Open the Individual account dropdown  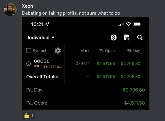(x=41, y=38)
